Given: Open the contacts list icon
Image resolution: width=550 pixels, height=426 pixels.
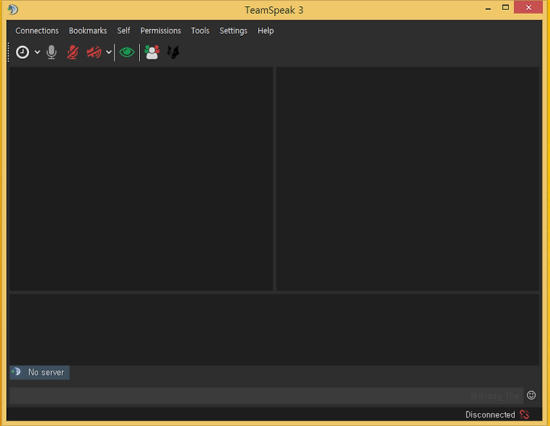Looking at the screenshot, I should coord(152,52).
